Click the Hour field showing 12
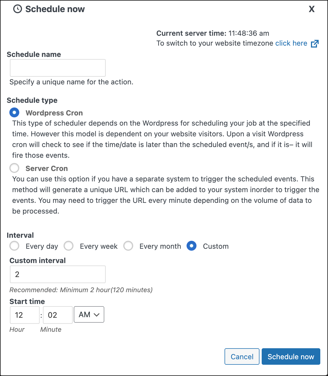Viewport: 328px width, 376px height. point(24,315)
